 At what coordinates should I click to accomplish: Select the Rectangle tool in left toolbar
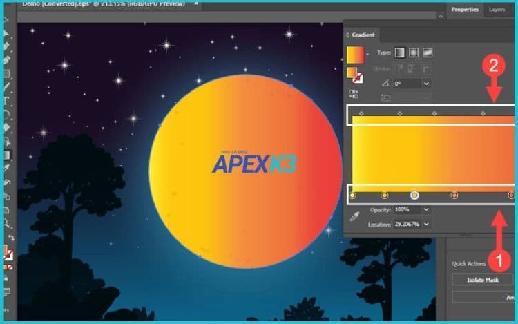(6, 73)
